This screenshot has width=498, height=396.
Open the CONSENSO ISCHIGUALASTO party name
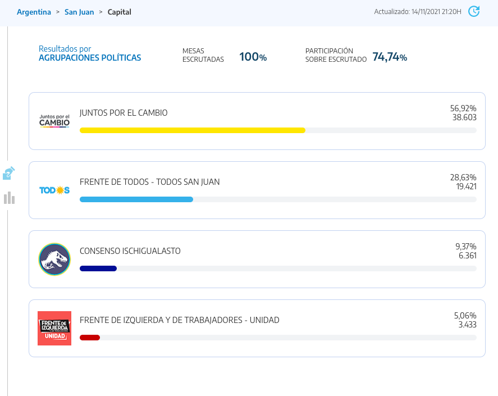coord(130,251)
